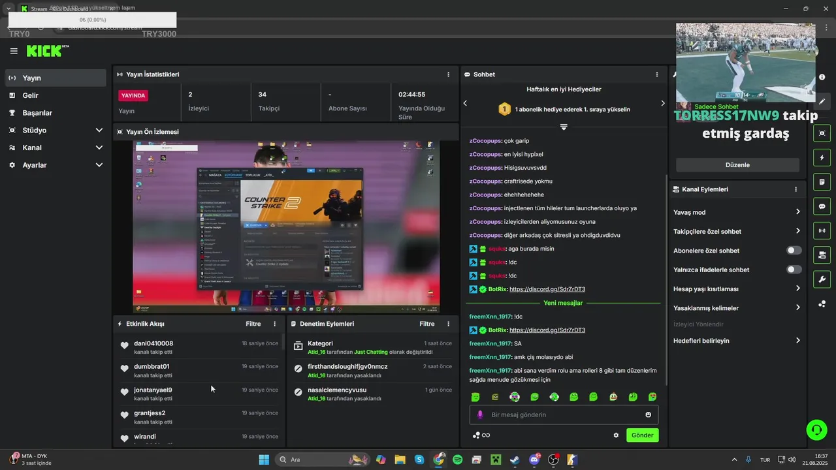Click the nasalclemencyvusu ban entry
The image size is (836, 470).
pyautogui.click(x=372, y=394)
